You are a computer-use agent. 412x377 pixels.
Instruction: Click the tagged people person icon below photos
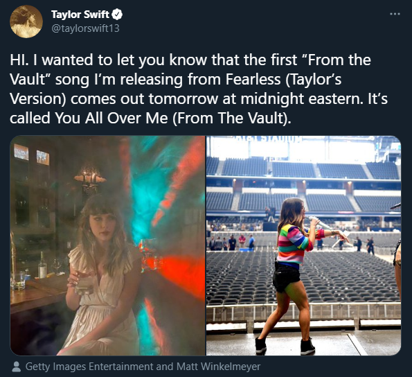click(x=17, y=367)
